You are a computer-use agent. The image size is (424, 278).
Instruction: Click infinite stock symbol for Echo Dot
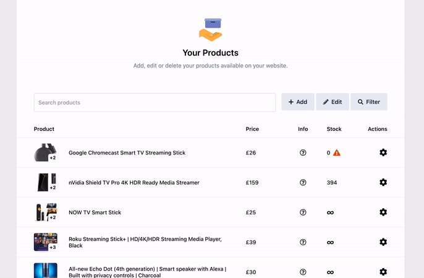pyautogui.click(x=330, y=272)
